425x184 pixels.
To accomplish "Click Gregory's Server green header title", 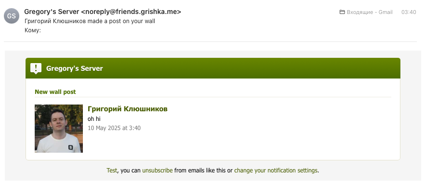I will tap(75, 68).
